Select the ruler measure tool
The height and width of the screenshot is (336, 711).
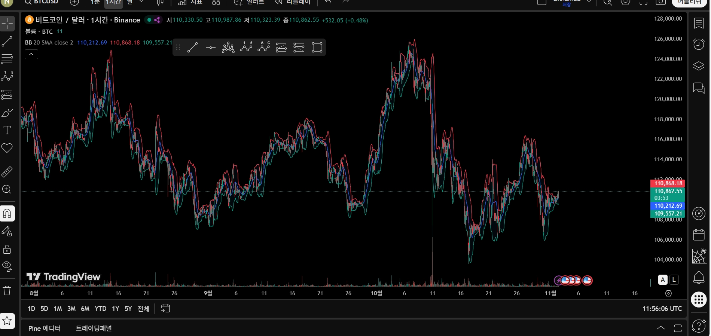7,172
